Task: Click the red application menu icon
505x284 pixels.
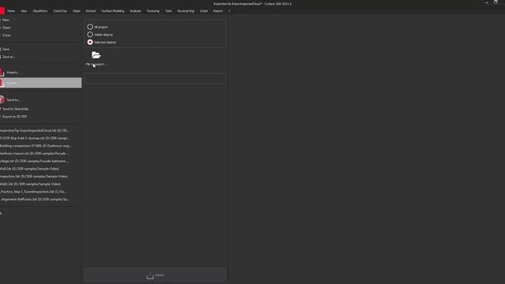Action: (x=2, y=11)
